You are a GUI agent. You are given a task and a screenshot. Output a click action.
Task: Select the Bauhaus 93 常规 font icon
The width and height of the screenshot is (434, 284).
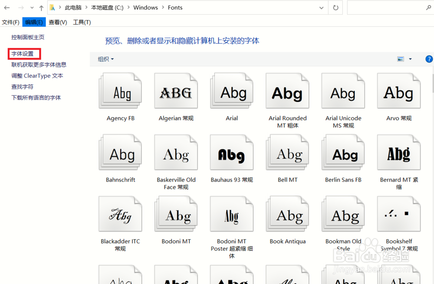point(232,152)
